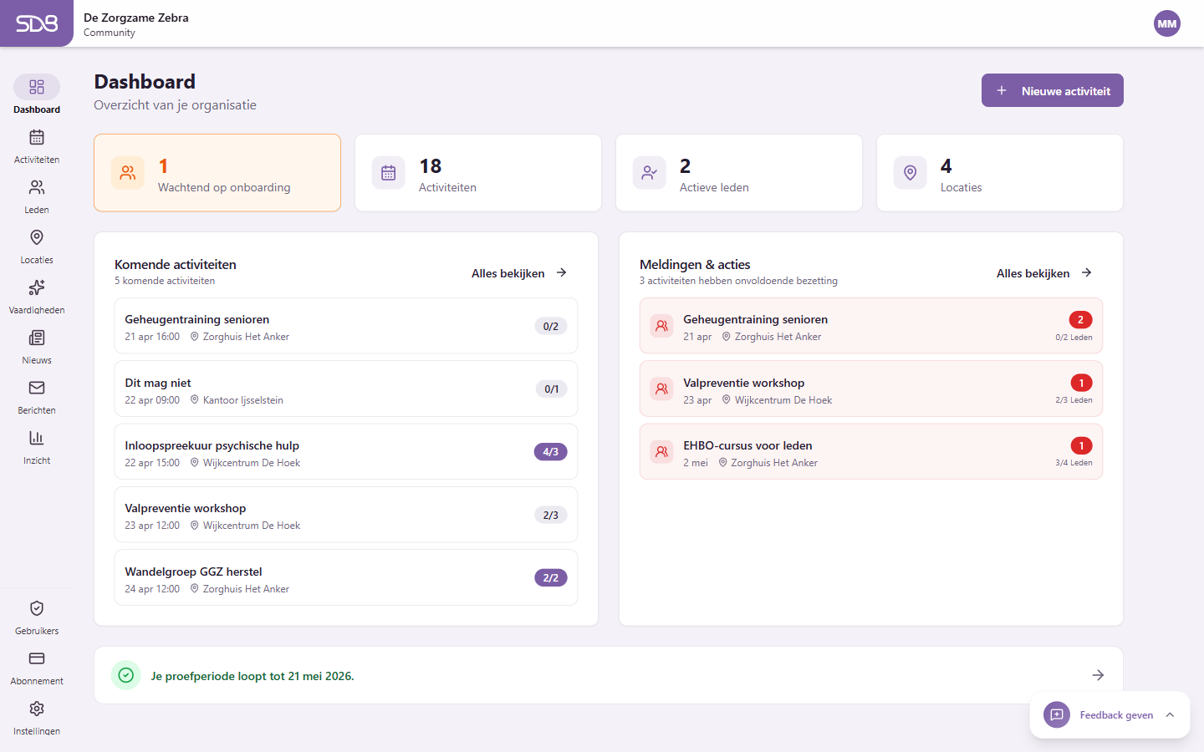Open the Gebruikers shield icon
1204x752 pixels.
pyautogui.click(x=37, y=608)
